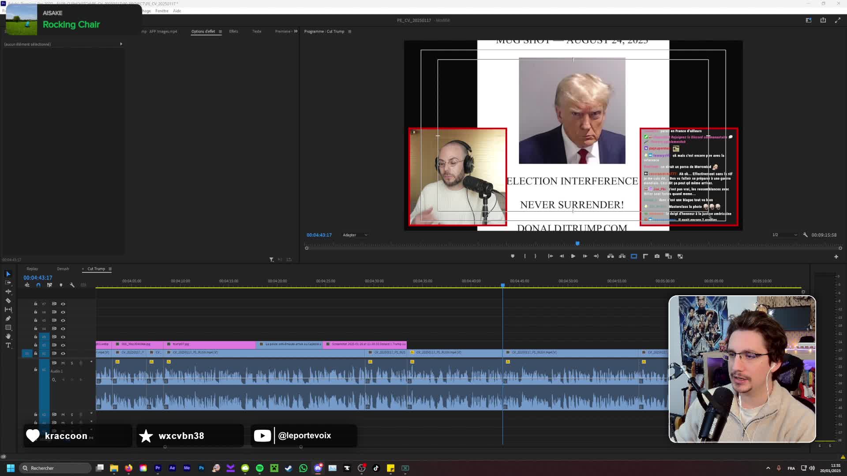Click the Rechercher taskbar search box
The image size is (847, 476).
pos(56,468)
